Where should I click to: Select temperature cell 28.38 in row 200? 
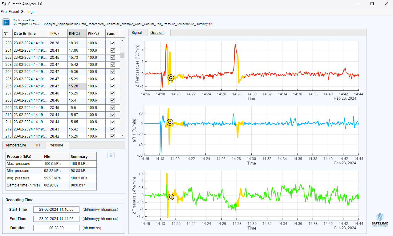[58, 43]
